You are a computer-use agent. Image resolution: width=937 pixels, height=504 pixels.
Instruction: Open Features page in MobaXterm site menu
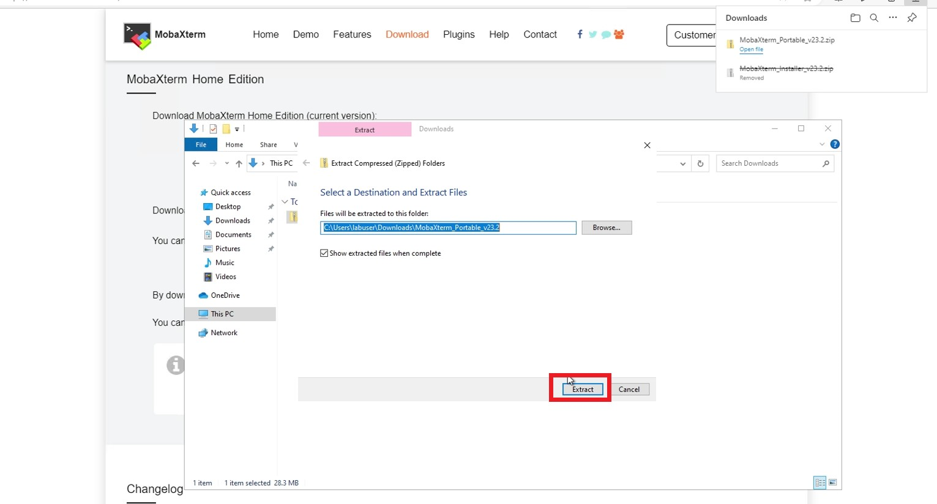tap(352, 34)
